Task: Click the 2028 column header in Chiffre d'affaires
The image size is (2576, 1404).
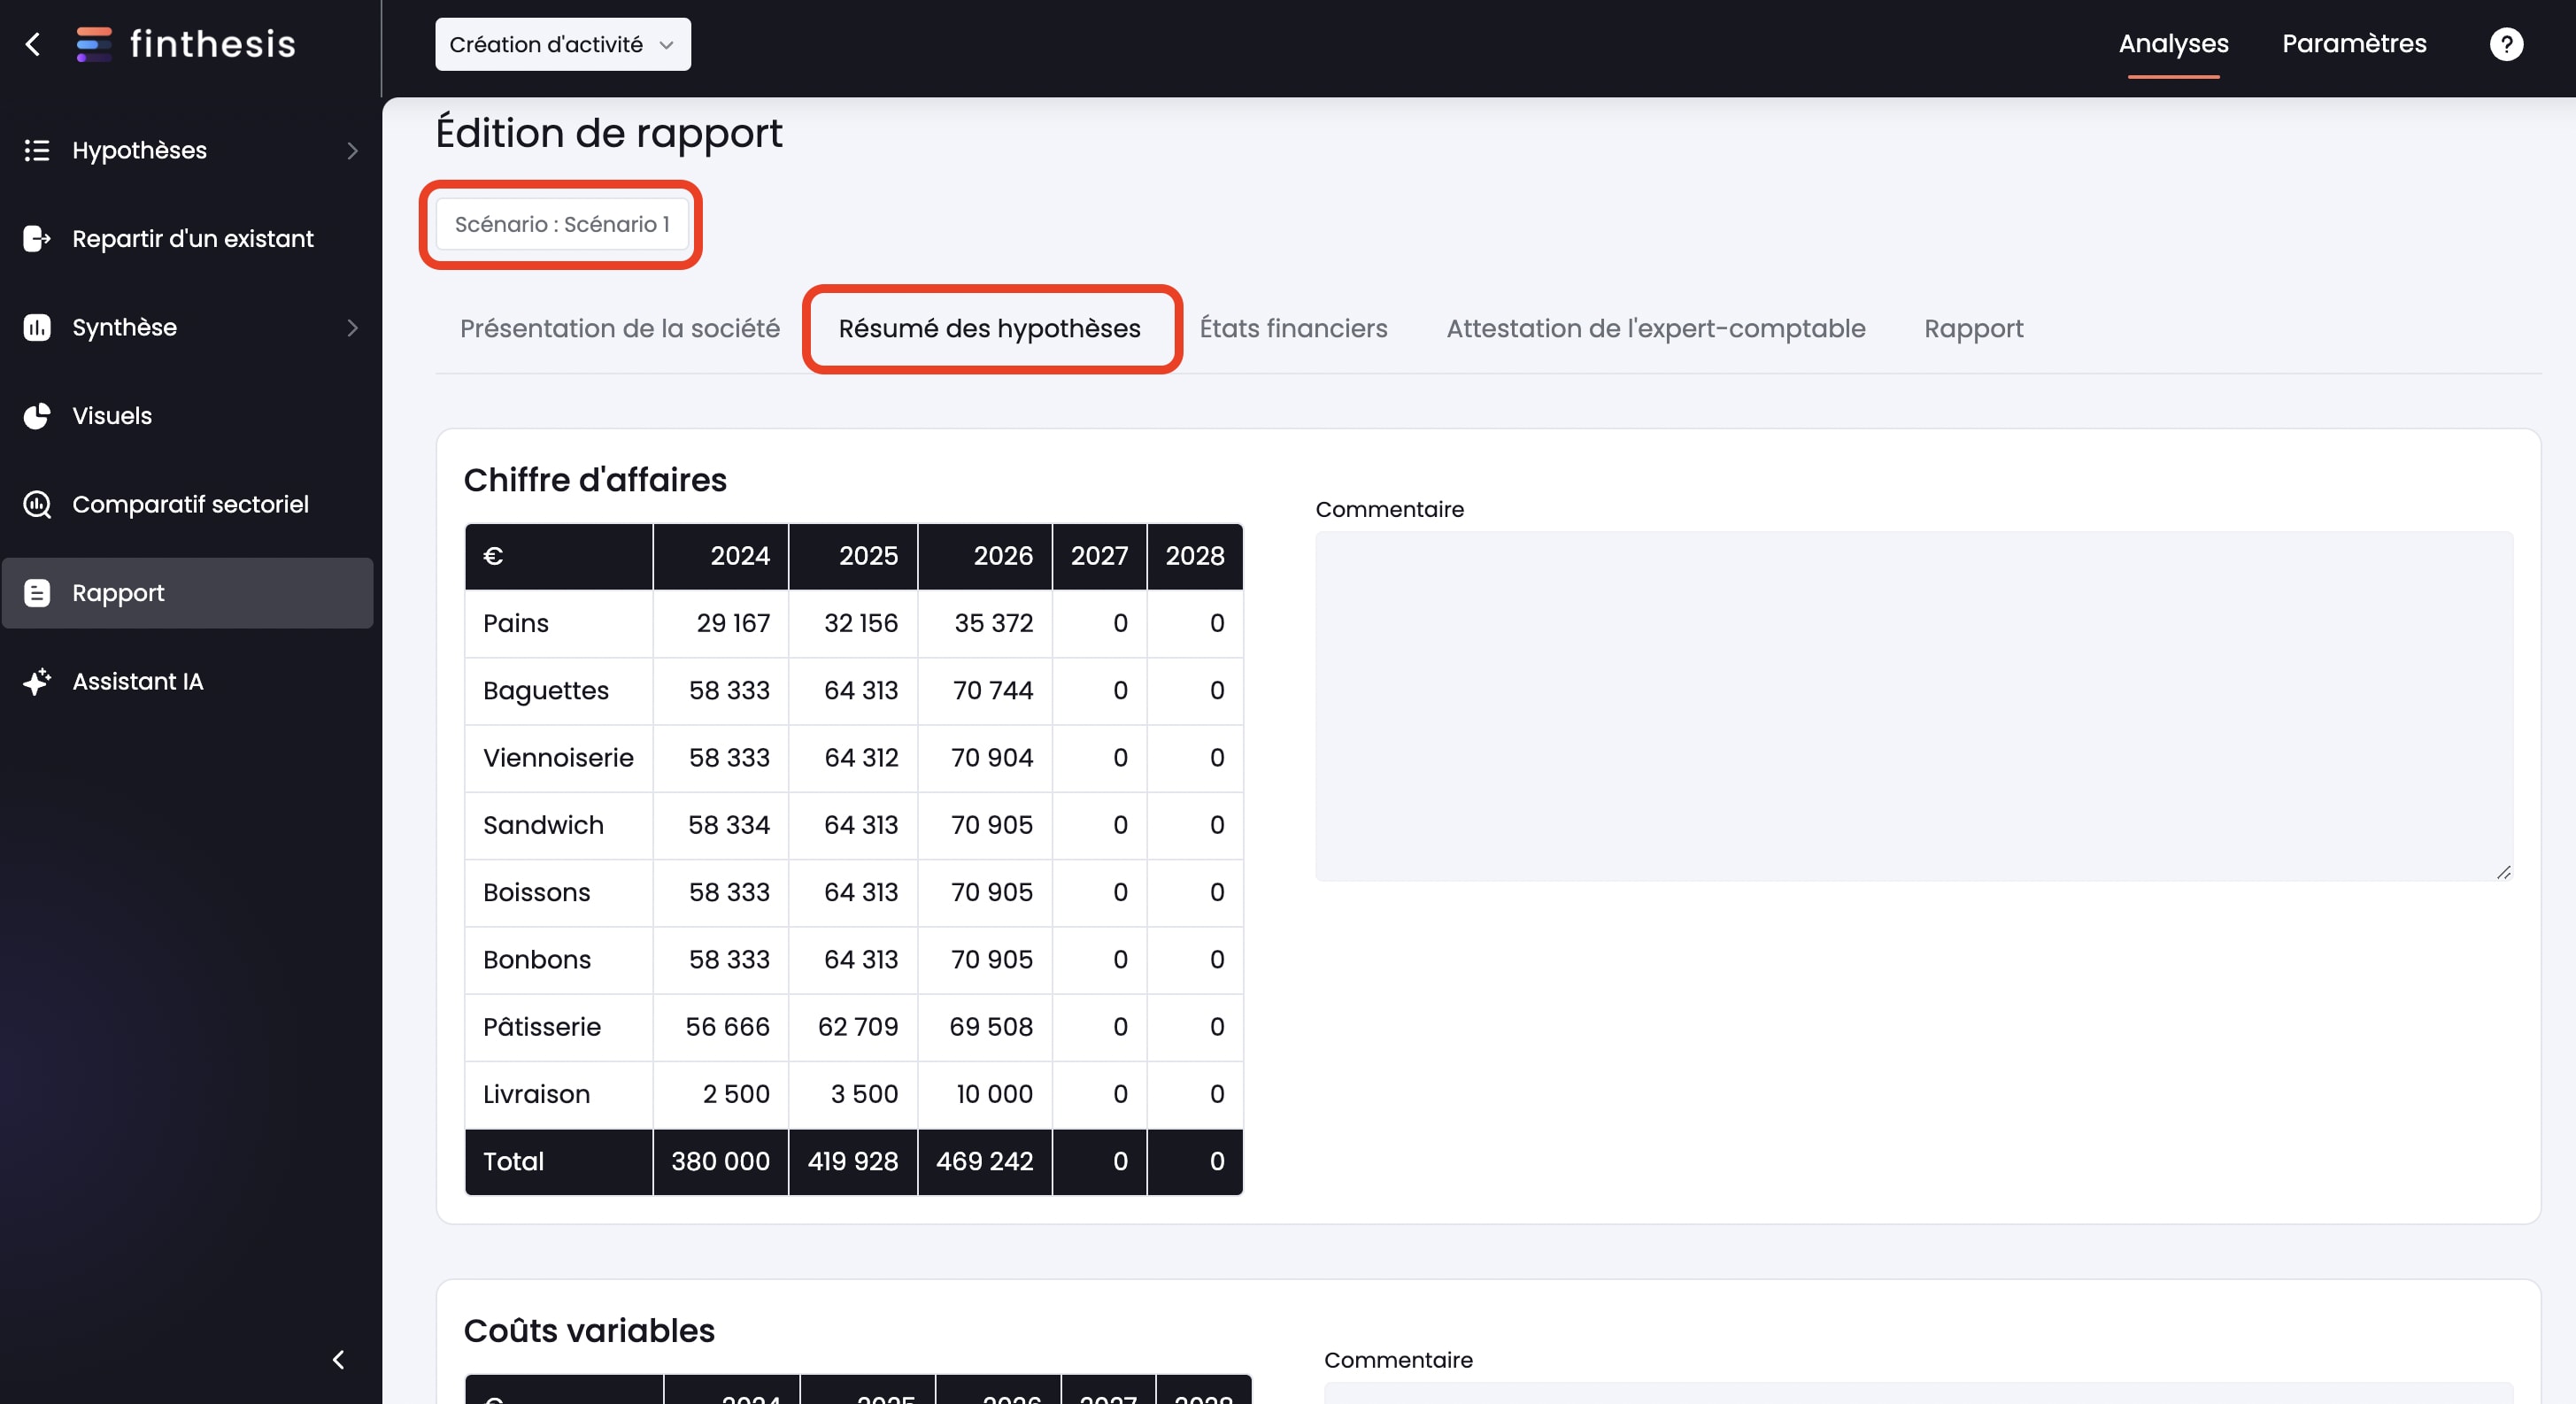Action: point(1195,556)
